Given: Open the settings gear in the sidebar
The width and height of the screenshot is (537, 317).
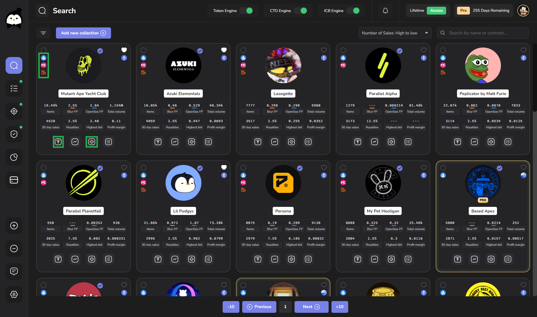Looking at the screenshot, I should click(x=14, y=294).
